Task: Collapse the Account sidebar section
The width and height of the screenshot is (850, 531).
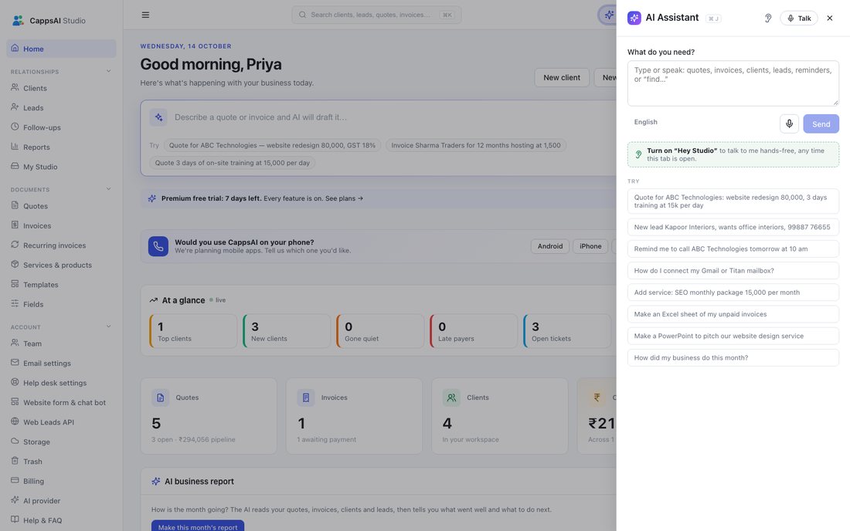Action: coord(108,327)
